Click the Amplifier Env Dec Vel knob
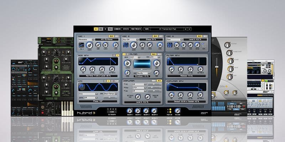The width and height of the screenshot is (285, 142). (190, 95)
